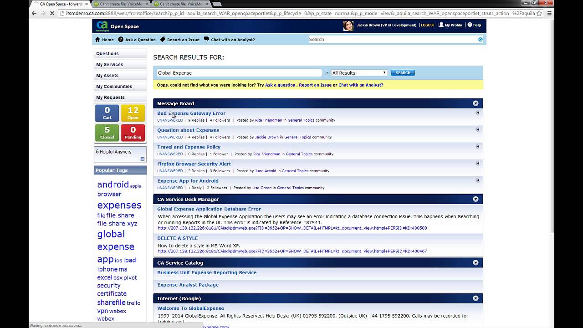Image resolution: width=583 pixels, height=328 pixels.
Task: Expand the Bad Expense Gateway Error row arrow
Action: (x=478, y=113)
